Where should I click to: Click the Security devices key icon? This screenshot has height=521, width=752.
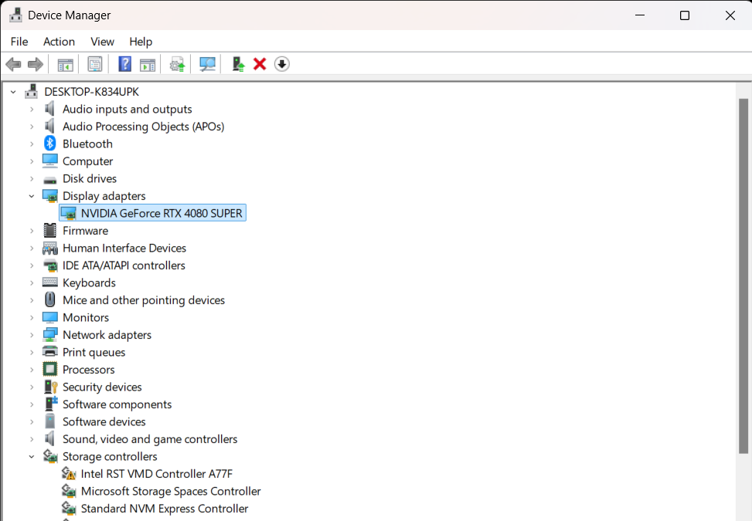(51, 387)
